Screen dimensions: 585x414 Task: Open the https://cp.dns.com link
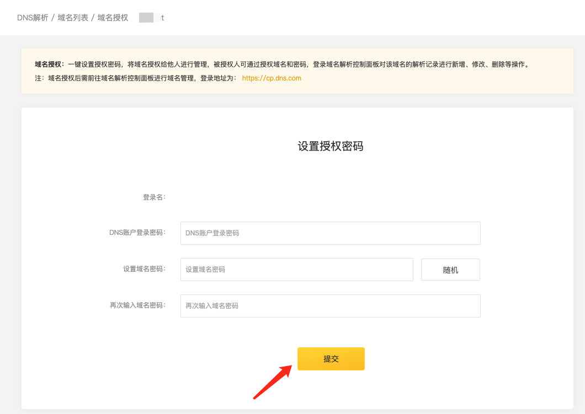[272, 78]
